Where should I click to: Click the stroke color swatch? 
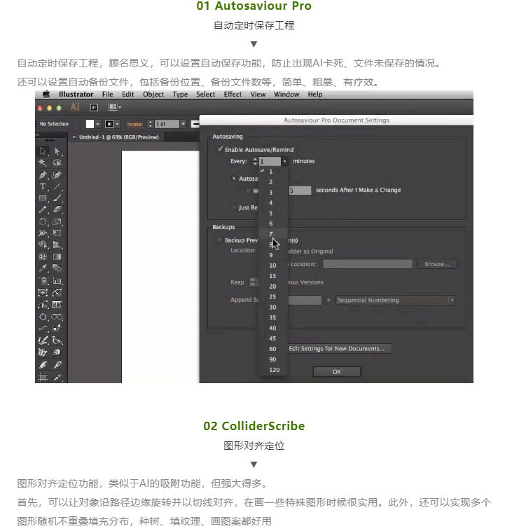pos(109,124)
